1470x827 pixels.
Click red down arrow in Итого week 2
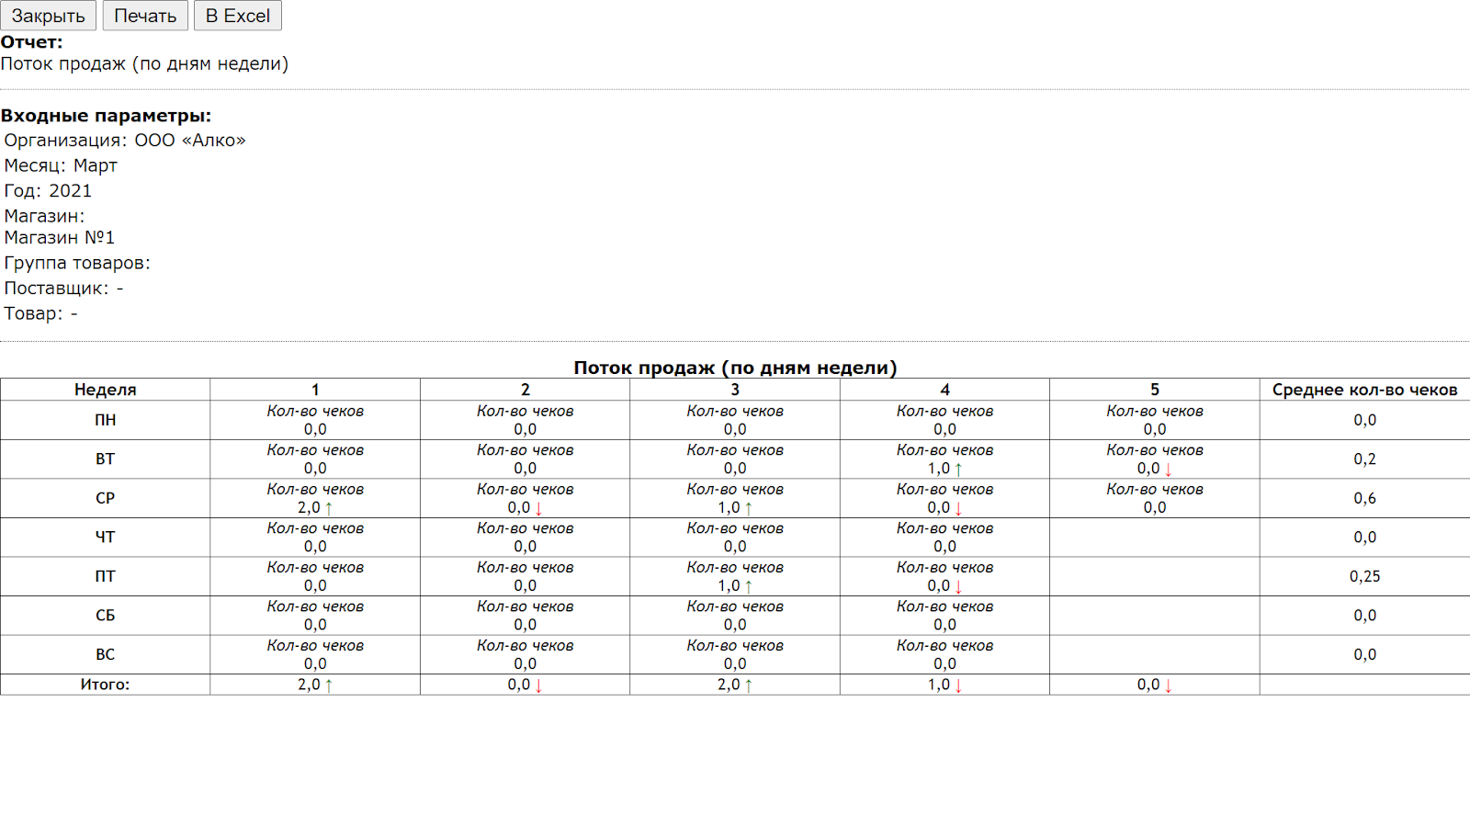click(538, 685)
